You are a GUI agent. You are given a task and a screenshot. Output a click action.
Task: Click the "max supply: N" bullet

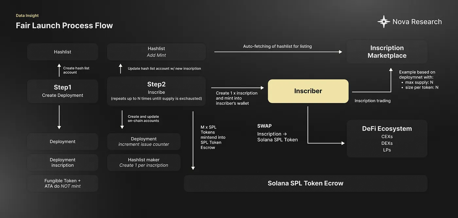419,82
